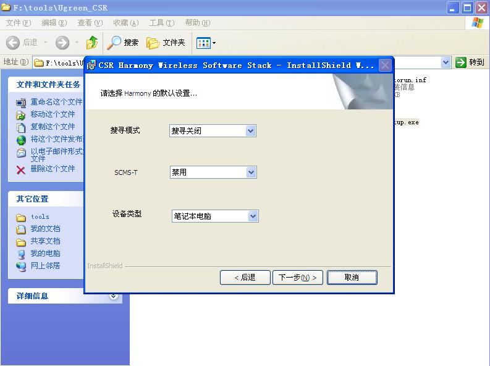Open the 查看(V) menu in Explorer

click(x=90, y=23)
